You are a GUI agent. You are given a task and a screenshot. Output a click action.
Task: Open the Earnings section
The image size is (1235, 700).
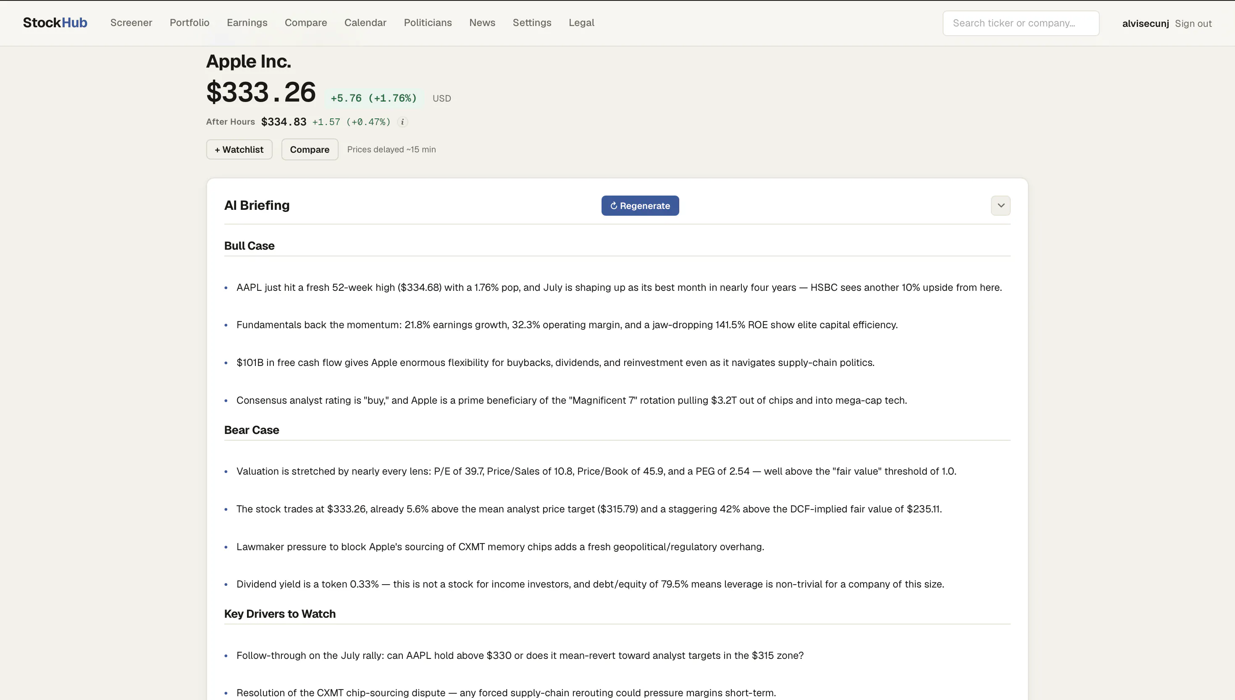pos(247,23)
